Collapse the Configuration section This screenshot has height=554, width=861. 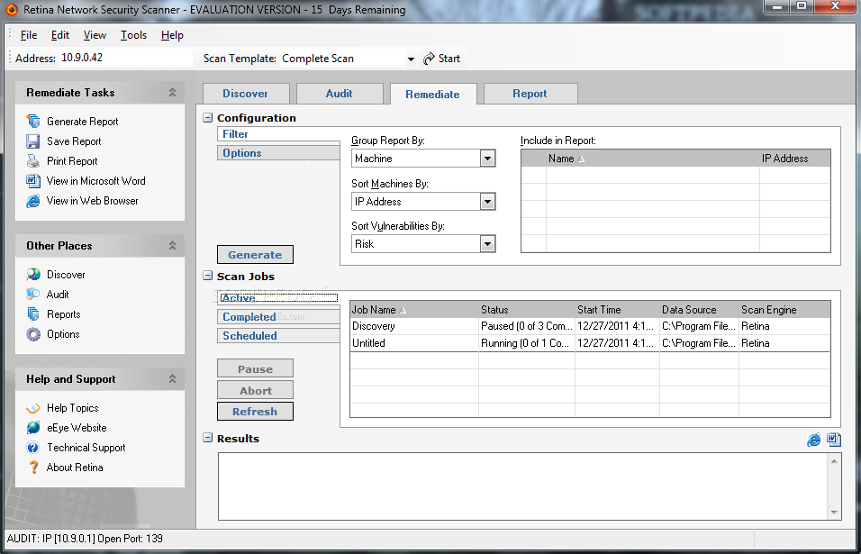point(207,117)
